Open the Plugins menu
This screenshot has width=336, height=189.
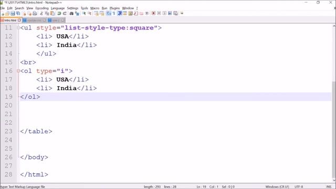(114, 8)
